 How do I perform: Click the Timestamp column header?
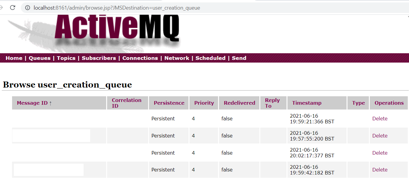(306, 103)
